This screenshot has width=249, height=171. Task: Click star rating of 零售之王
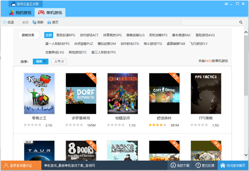coord(32,125)
